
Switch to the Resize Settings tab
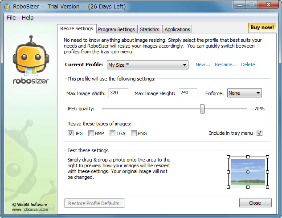(x=77, y=28)
